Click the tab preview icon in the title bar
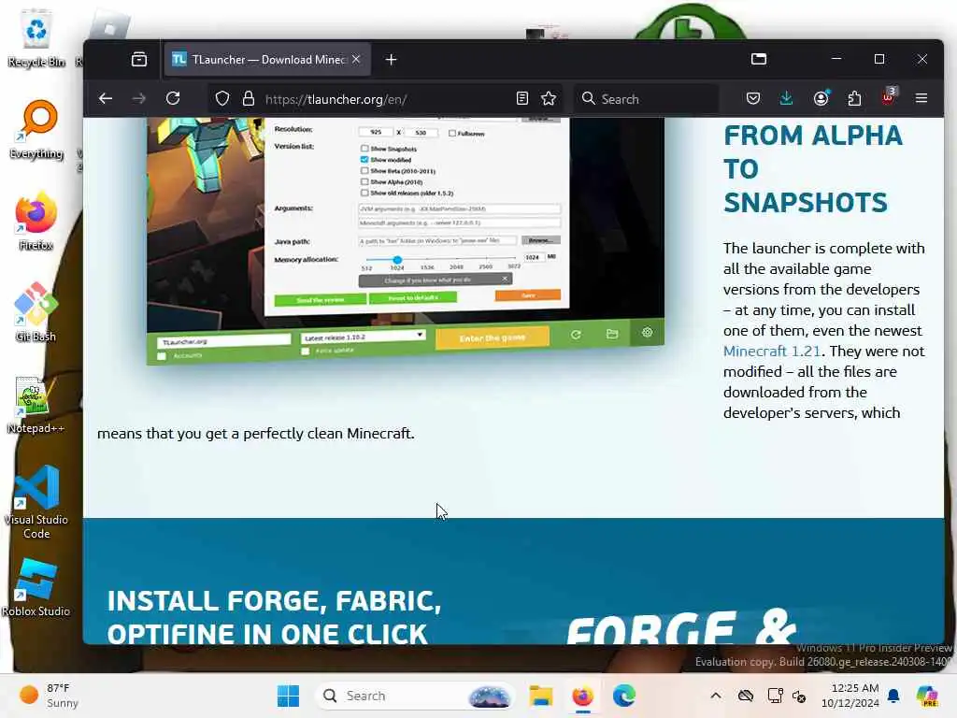Screen dimensions: 957x718 [x=759, y=59]
